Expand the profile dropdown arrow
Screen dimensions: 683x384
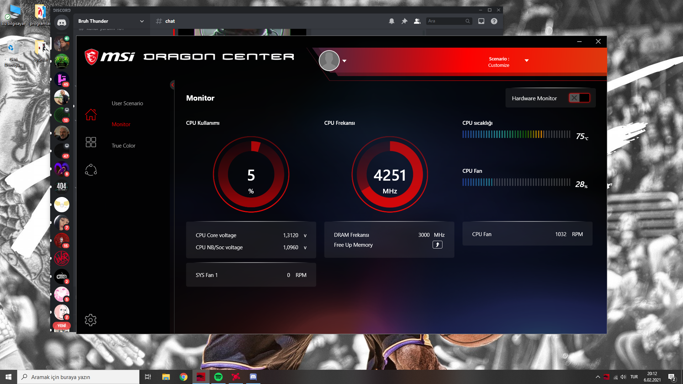pos(344,61)
